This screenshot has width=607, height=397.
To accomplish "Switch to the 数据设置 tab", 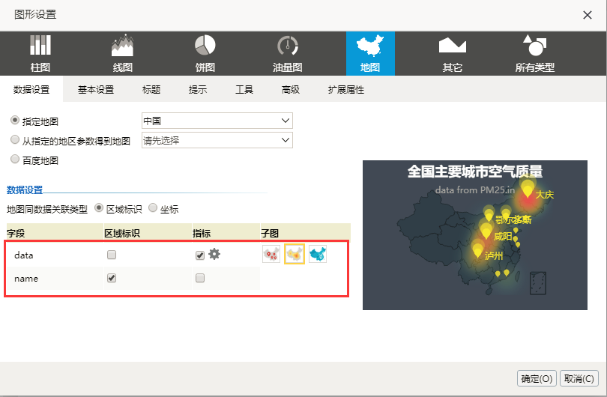I will (x=31, y=89).
